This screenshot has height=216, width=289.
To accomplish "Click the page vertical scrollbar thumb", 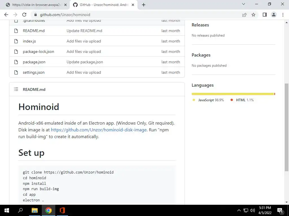I will click(286, 127).
